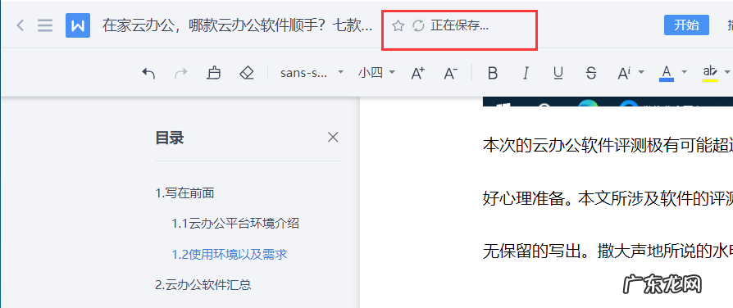Image resolution: width=733 pixels, height=308 pixels.
Task: Star this document as favorite
Action: point(398,25)
